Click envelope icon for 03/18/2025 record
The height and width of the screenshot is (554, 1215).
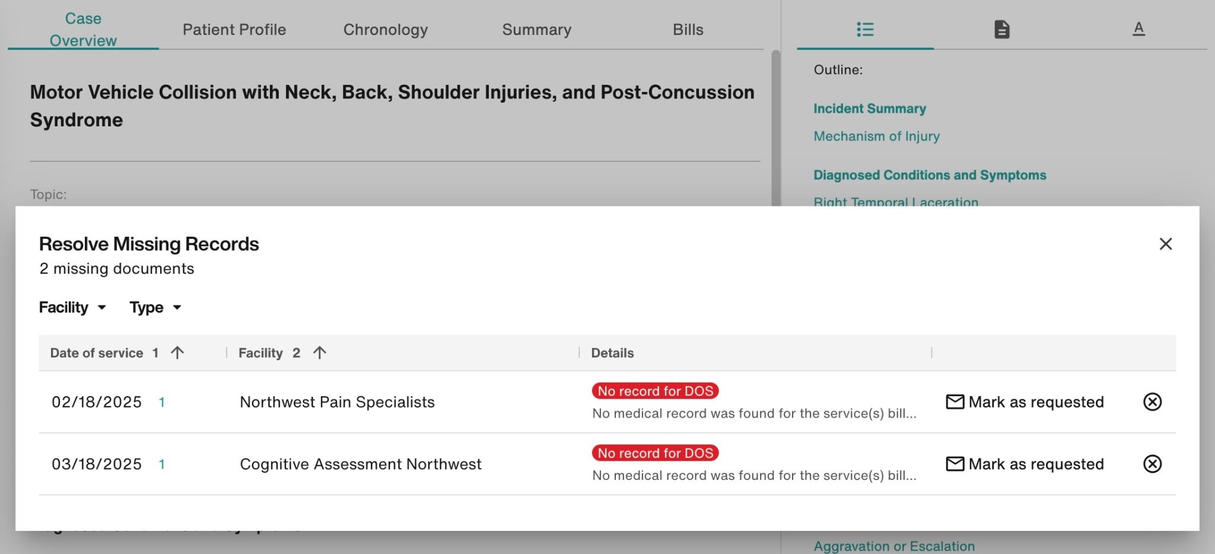click(x=955, y=464)
